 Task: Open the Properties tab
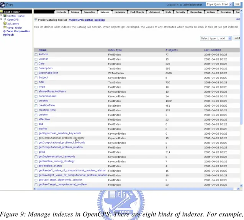[x=89, y=12]
